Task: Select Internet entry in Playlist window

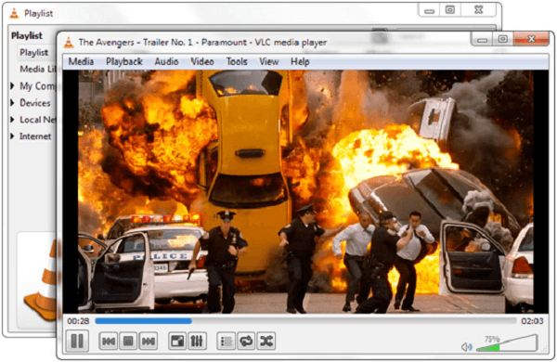Action: tap(35, 136)
